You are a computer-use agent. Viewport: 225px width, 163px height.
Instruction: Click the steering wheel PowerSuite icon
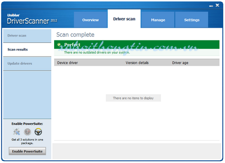tap(38, 132)
